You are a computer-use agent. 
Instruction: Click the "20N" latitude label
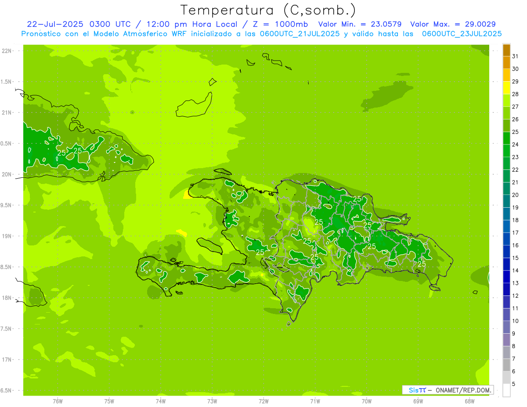(7, 175)
